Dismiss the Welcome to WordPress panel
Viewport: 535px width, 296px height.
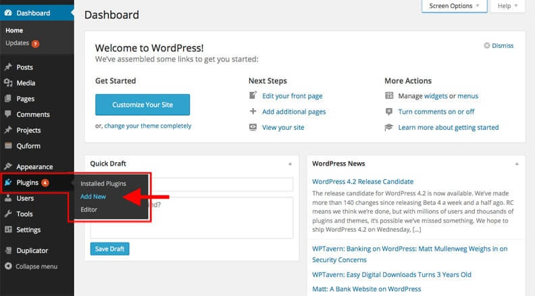click(x=499, y=46)
